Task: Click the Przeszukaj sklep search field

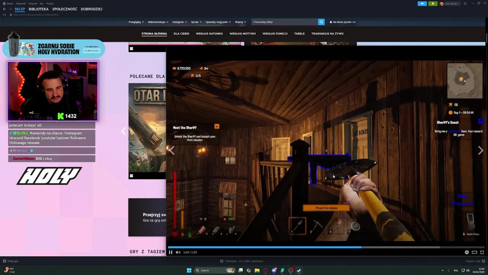Action: pyautogui.click(x=285, y=22)
